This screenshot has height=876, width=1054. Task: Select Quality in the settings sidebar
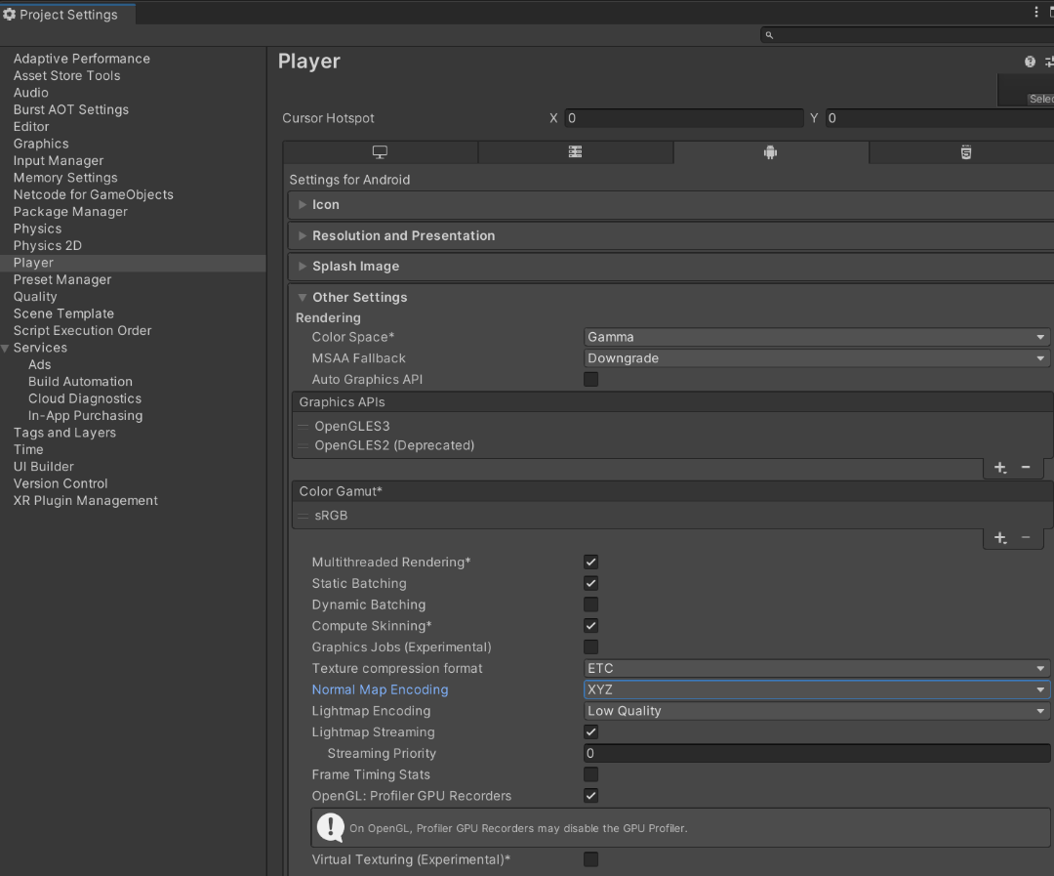point(35,297)
